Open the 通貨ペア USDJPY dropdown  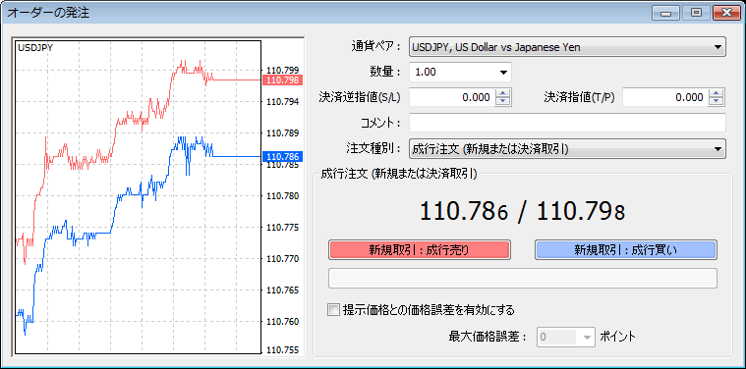[567, 47]
